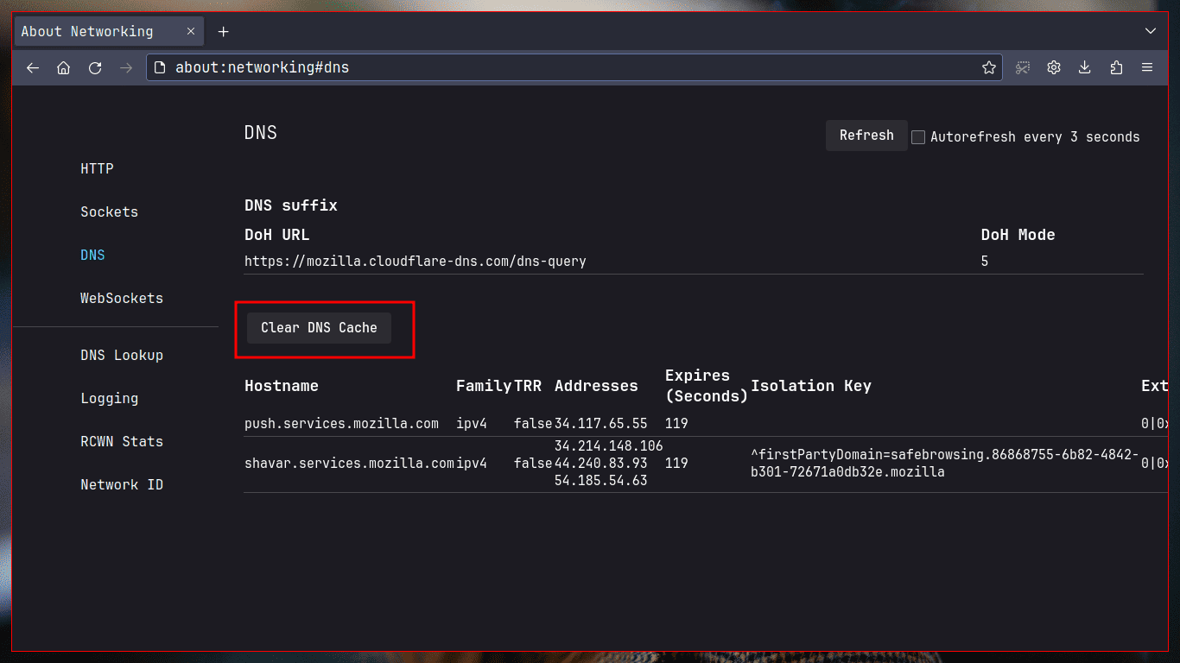Click the screenshot/snipping toolbar icon
1180x663 pixels.
pos(1023,66)
